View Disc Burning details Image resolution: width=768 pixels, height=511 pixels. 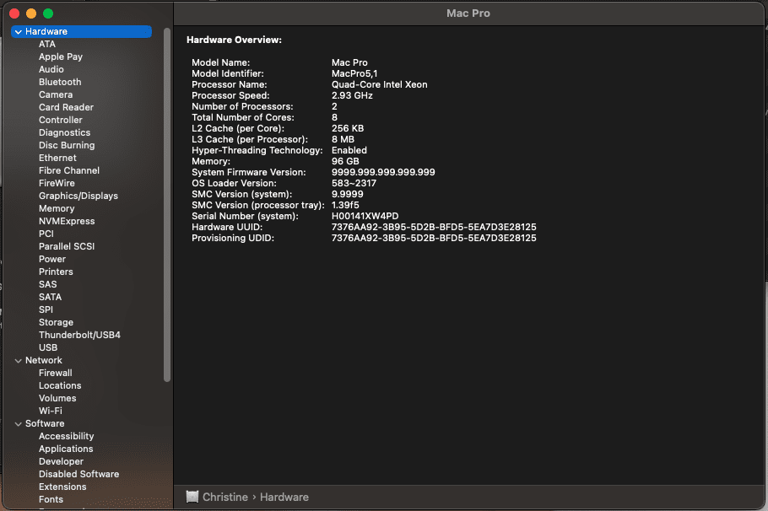click(x=67, y=145)
